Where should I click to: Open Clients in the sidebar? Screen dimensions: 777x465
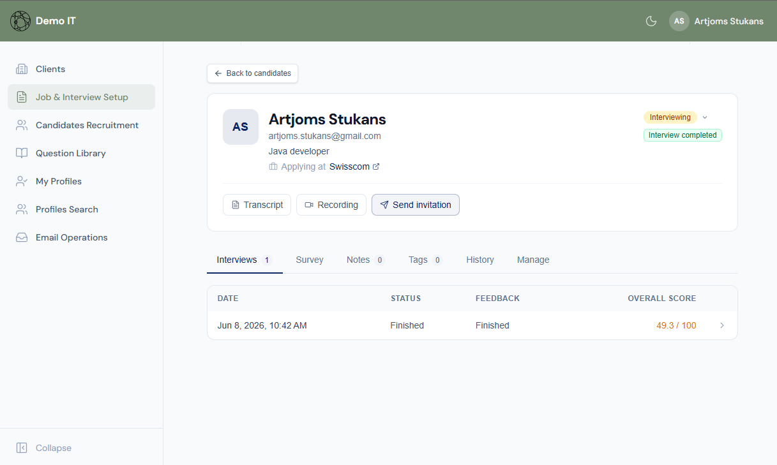point(82,69)
